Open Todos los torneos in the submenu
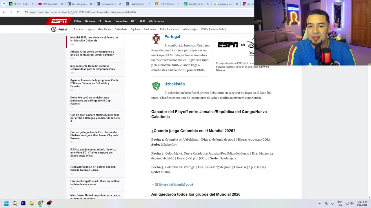 [x=170, y=29]
